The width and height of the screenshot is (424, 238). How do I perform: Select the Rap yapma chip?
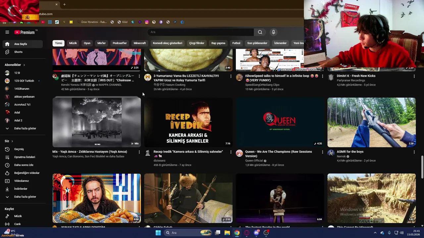(x=218, y=43)
